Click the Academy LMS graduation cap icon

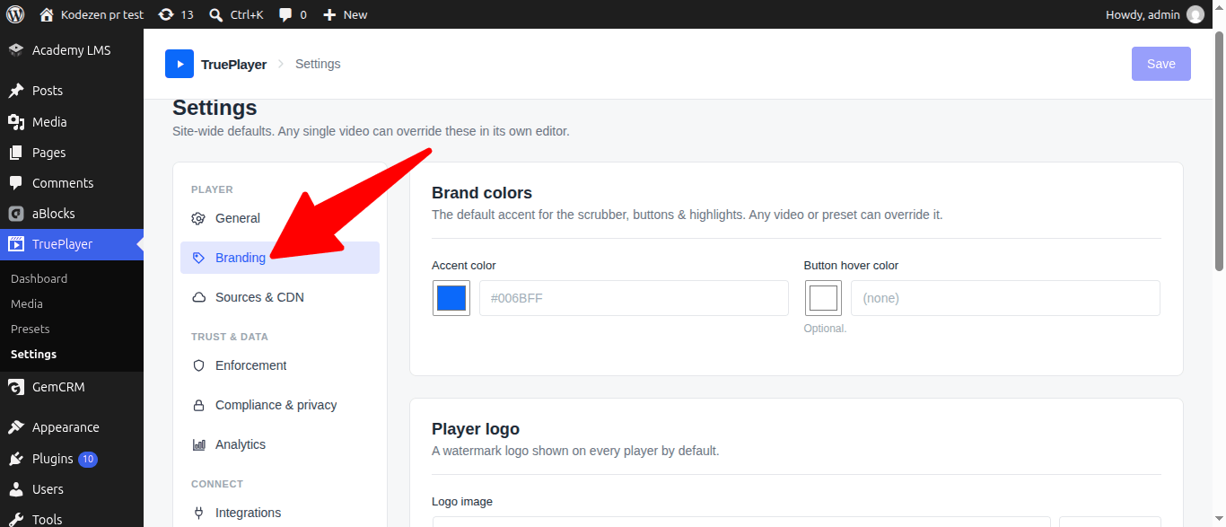16,50
